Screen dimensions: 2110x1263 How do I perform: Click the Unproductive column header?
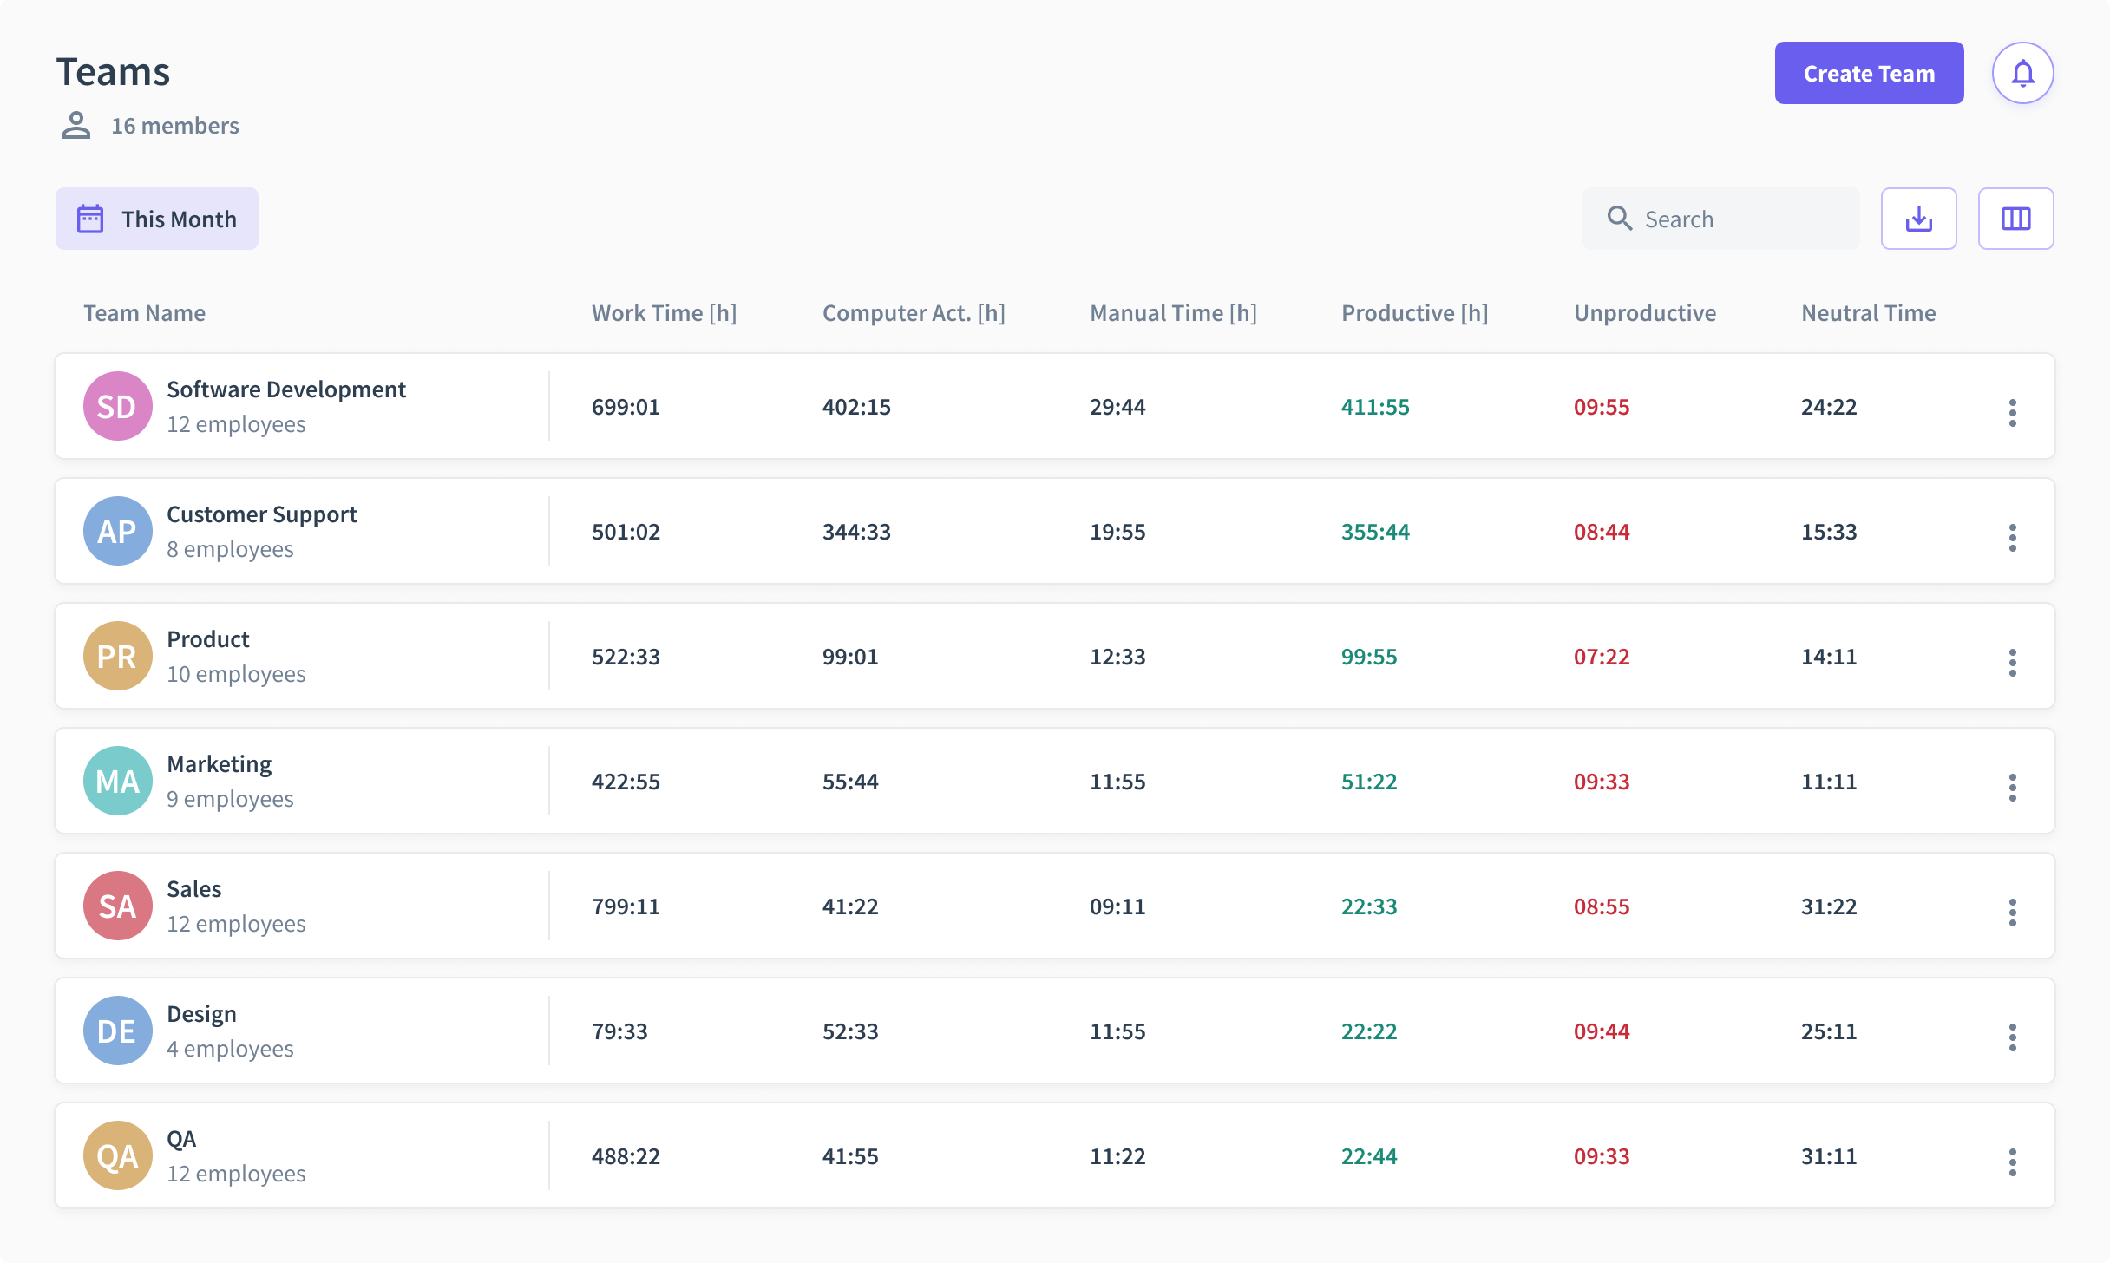click(x=1644, y=313)
